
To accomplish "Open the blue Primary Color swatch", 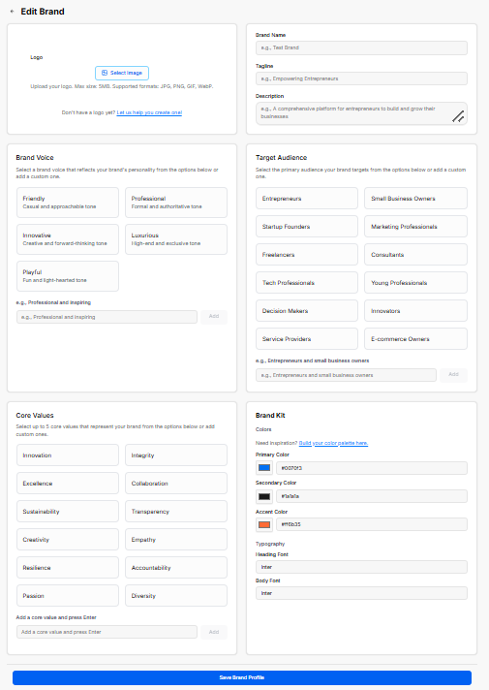I will tap(264, 468).
